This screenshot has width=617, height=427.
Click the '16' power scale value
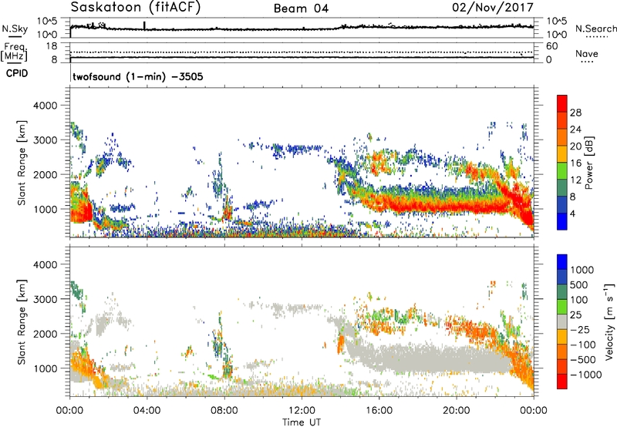575,163
